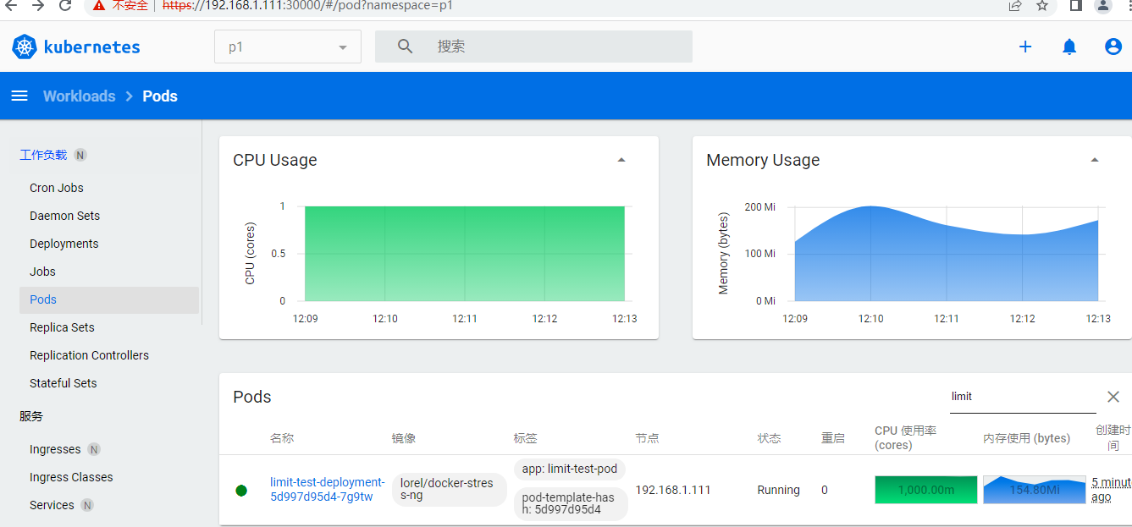Screen dimensions: 1132x527
Task: Click the pods filter field containing limit
Action: click(x=1023, y=397)
